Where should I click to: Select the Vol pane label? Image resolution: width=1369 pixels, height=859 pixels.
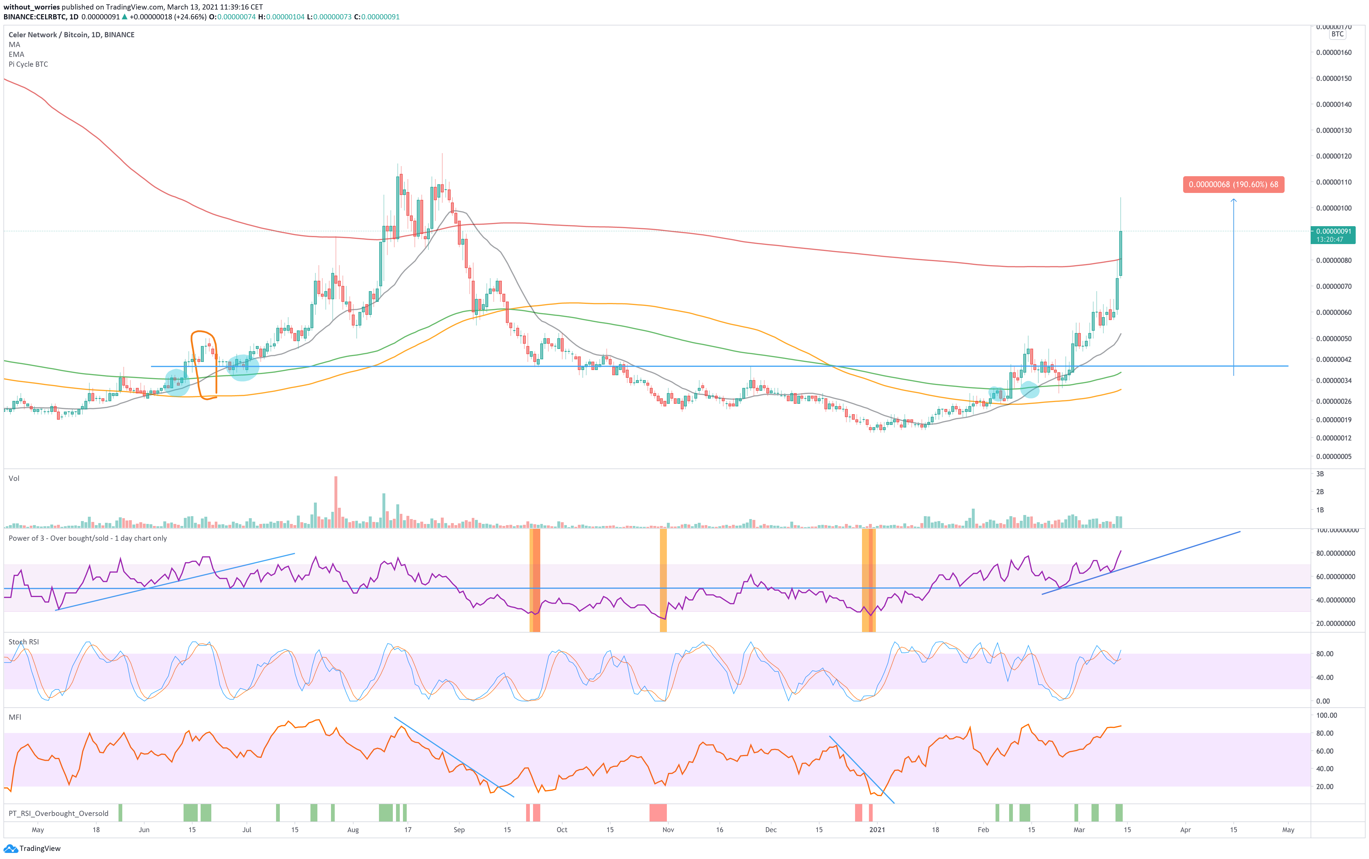pyautogui.click(x=14, y=478)
